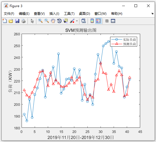Click the Link Plot toolbar button

(84, 21)
